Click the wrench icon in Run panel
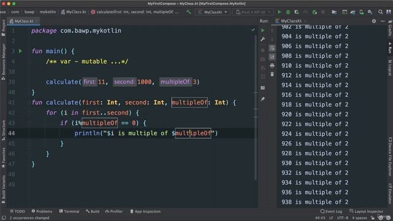This screenshot has width=393, height=221. [x=263, y=39]
